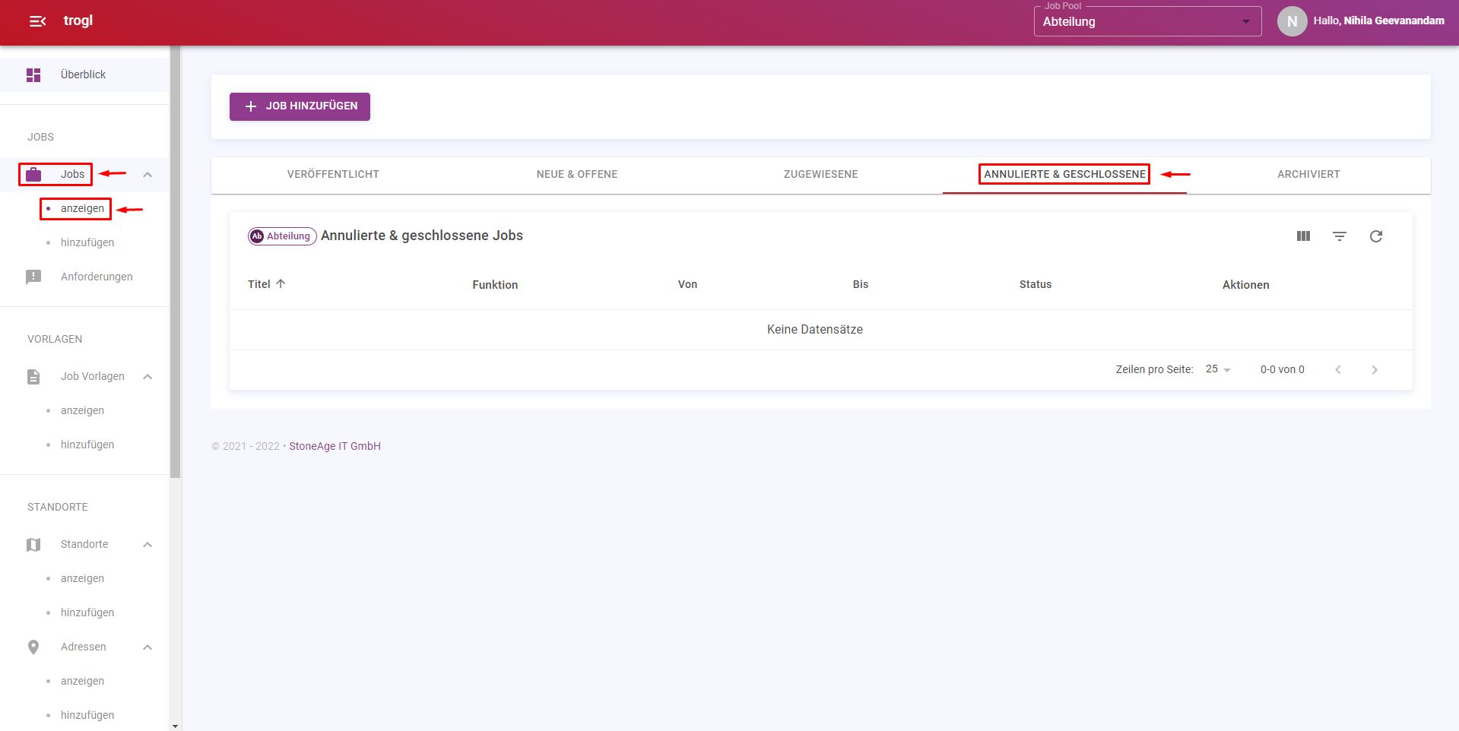Open the rows per page dropdown
The height and width of the screenshot is (731, 1459).
pyautogui.click(x=1218, y=369)
